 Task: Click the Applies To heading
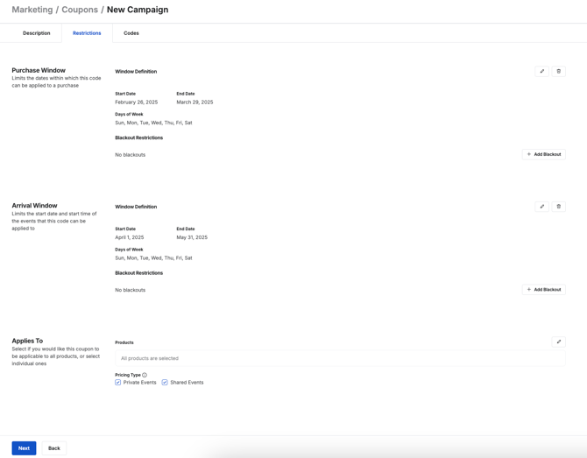coord(27,341)
